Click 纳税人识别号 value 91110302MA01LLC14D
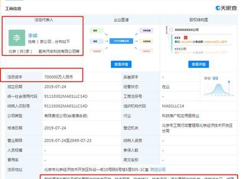Viewport: 241px width, 179px height. pyautogui.click(x=66, y=106)
